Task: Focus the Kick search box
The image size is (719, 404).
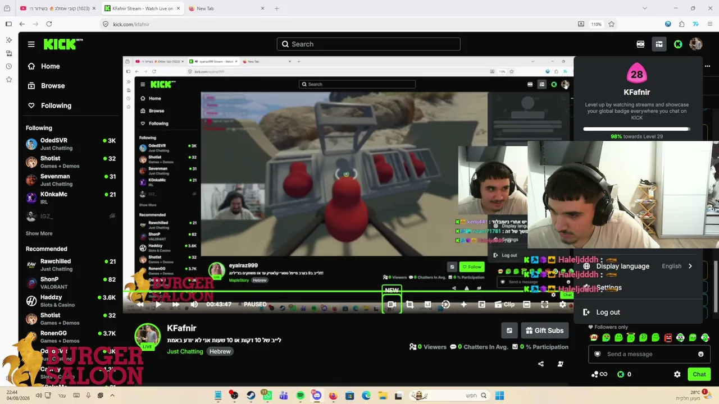Action: (368, 44)
